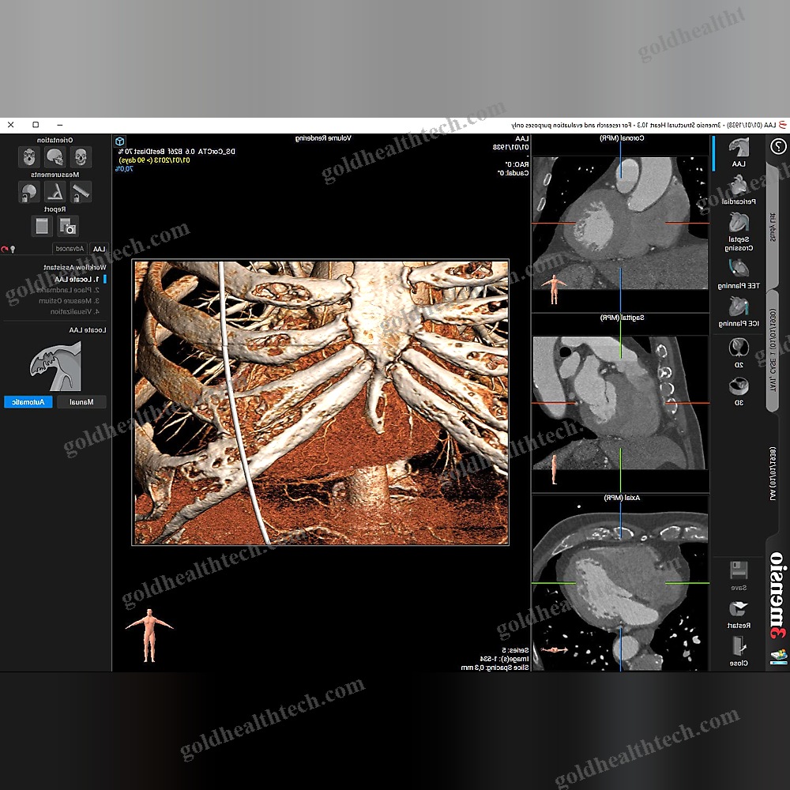The image size is (790, 790).
Task: Open the LAA workflow in the sidebar
Action: [739, 152]
